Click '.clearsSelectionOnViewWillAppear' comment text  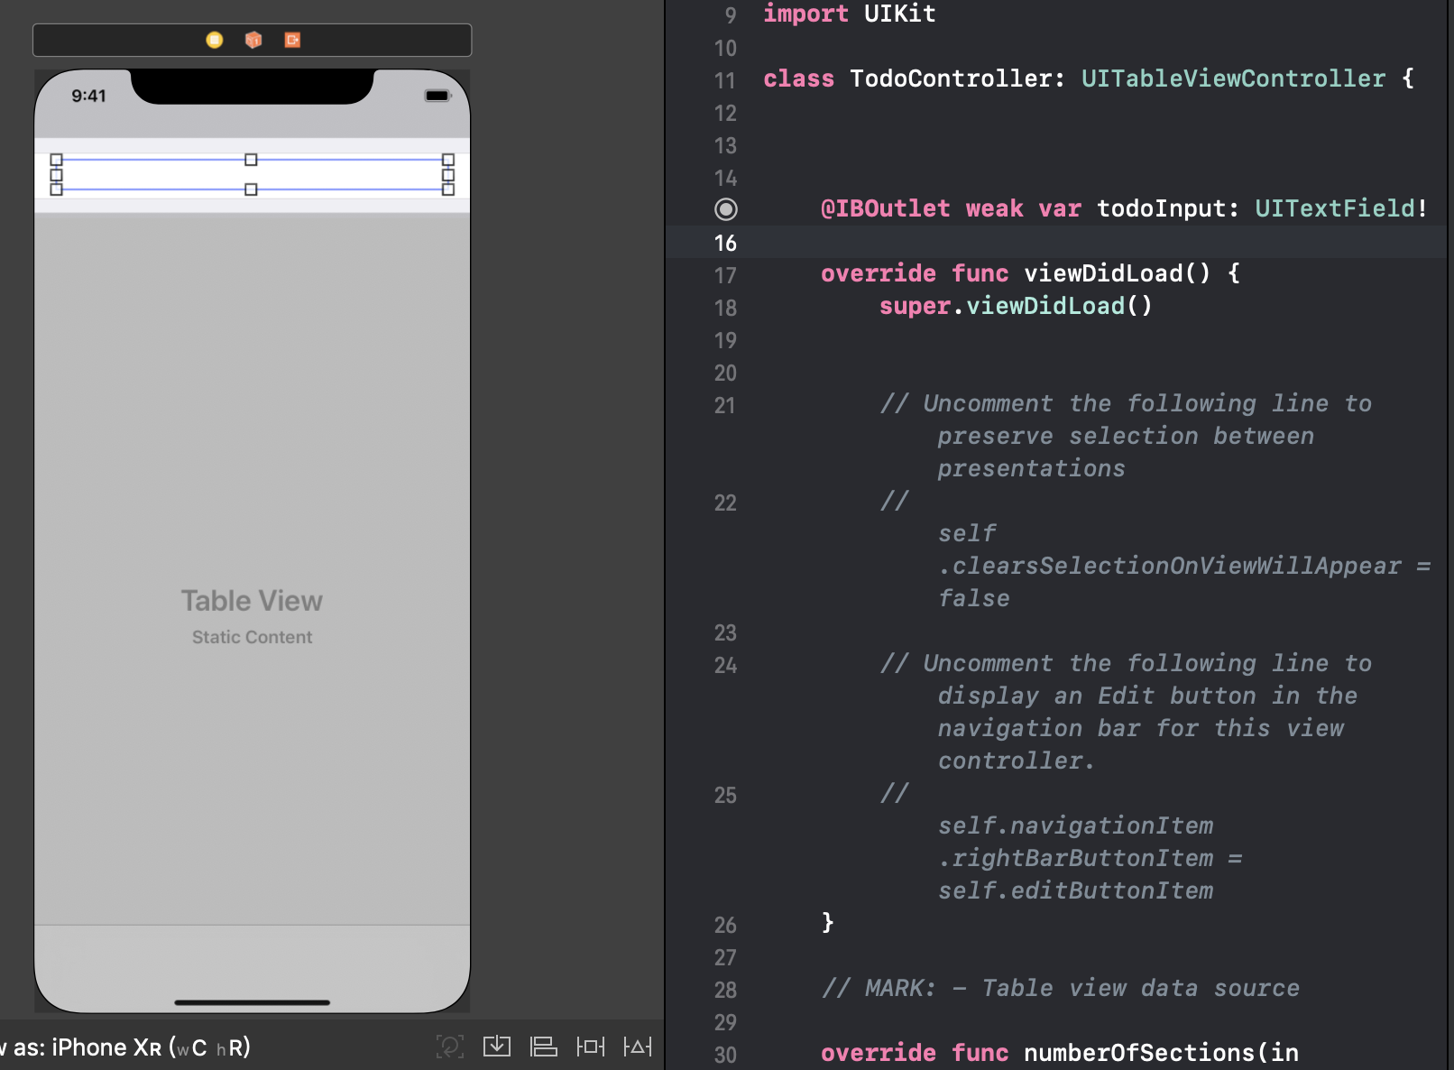click(1170, 566)
